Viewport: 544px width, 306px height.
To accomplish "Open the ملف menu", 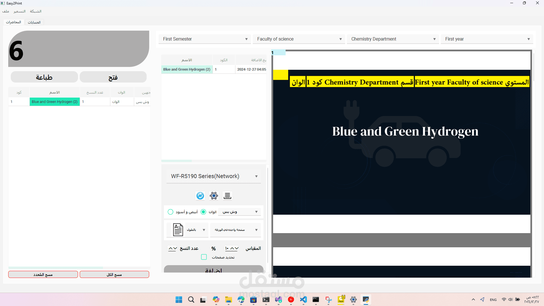I will tap(6, 11).
